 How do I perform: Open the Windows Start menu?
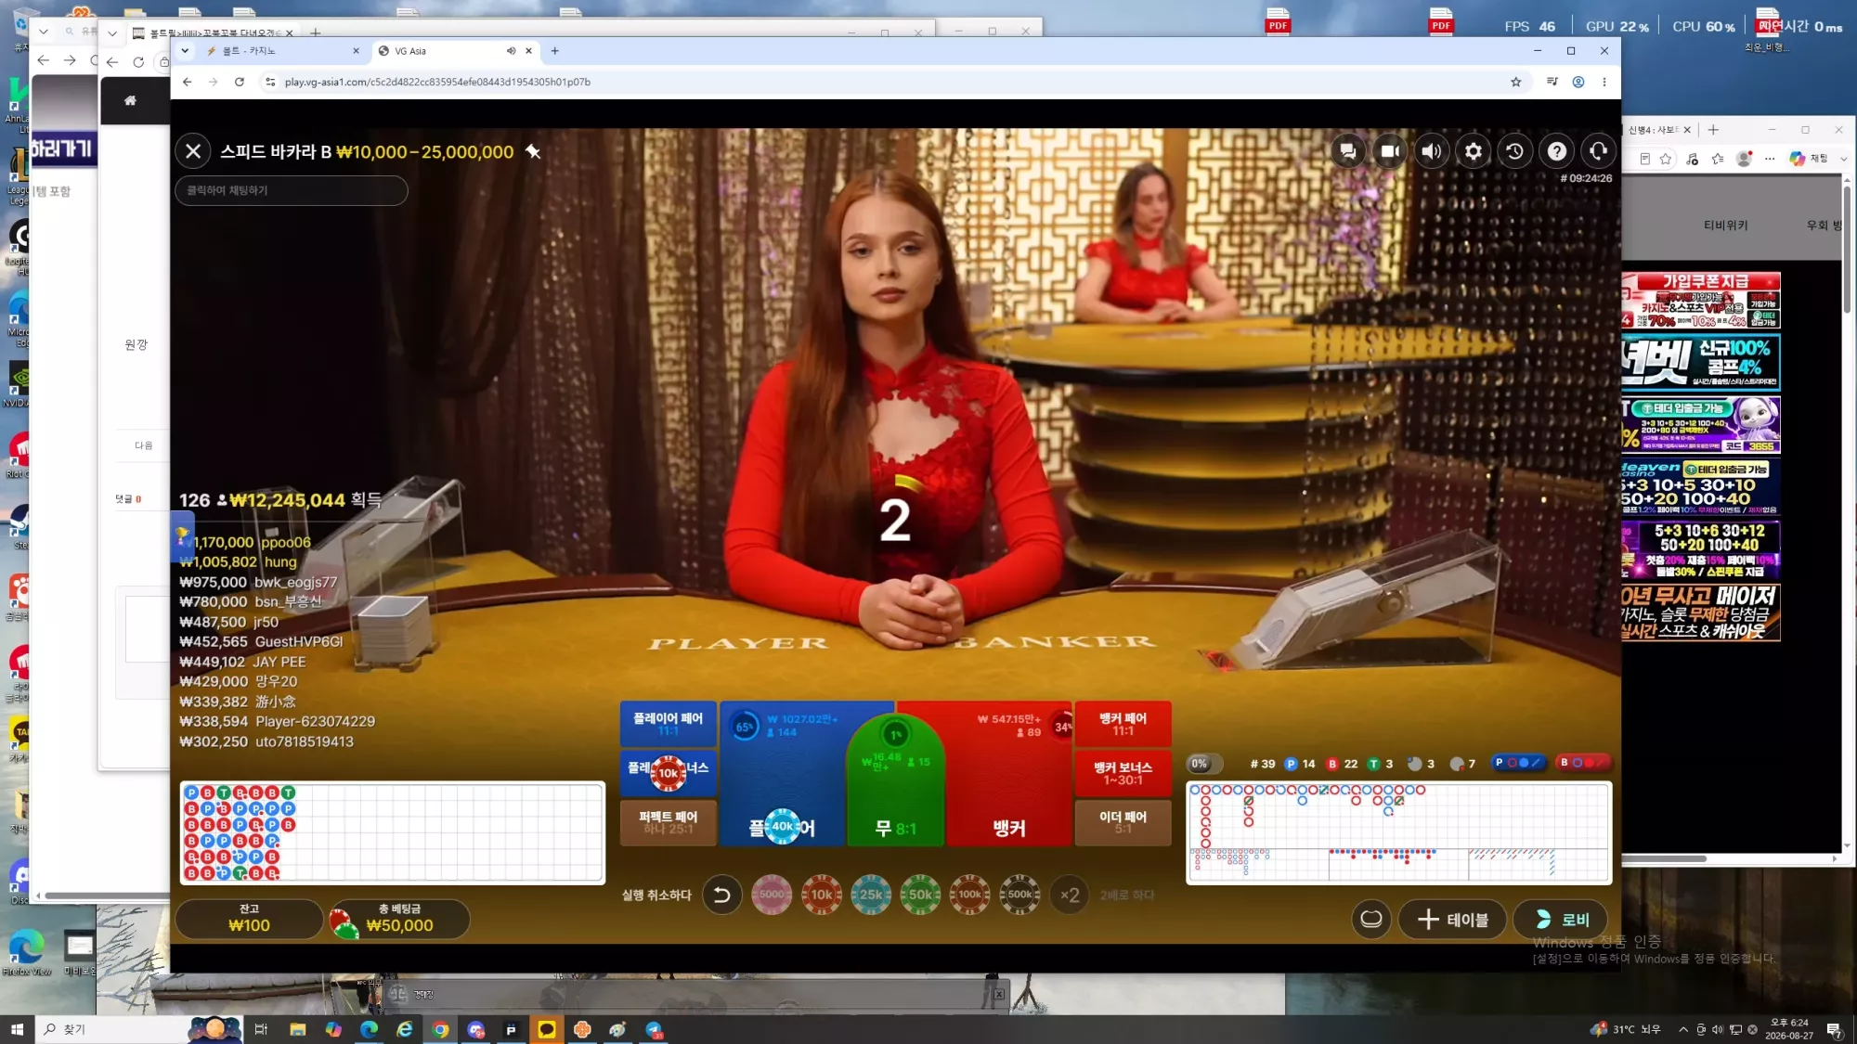click(17, 1029)
